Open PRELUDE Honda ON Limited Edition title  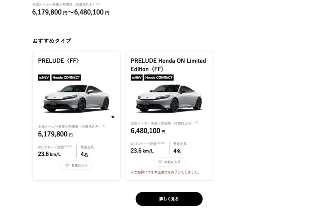[169, 65]
